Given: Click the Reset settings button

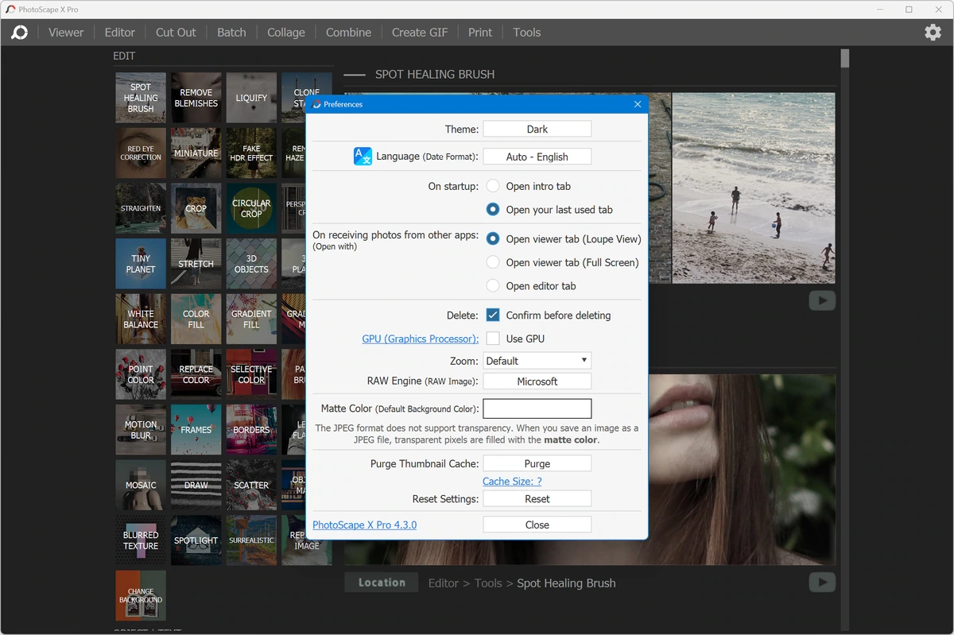Looking at the screenshot, I should [537, 499].
